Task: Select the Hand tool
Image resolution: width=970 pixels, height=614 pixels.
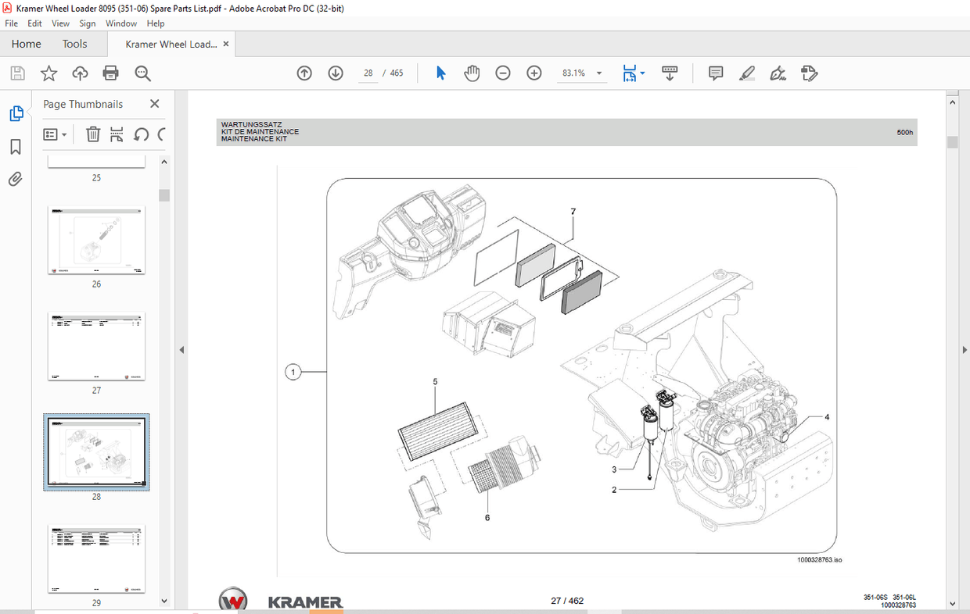Action: (x=472, y=73)
